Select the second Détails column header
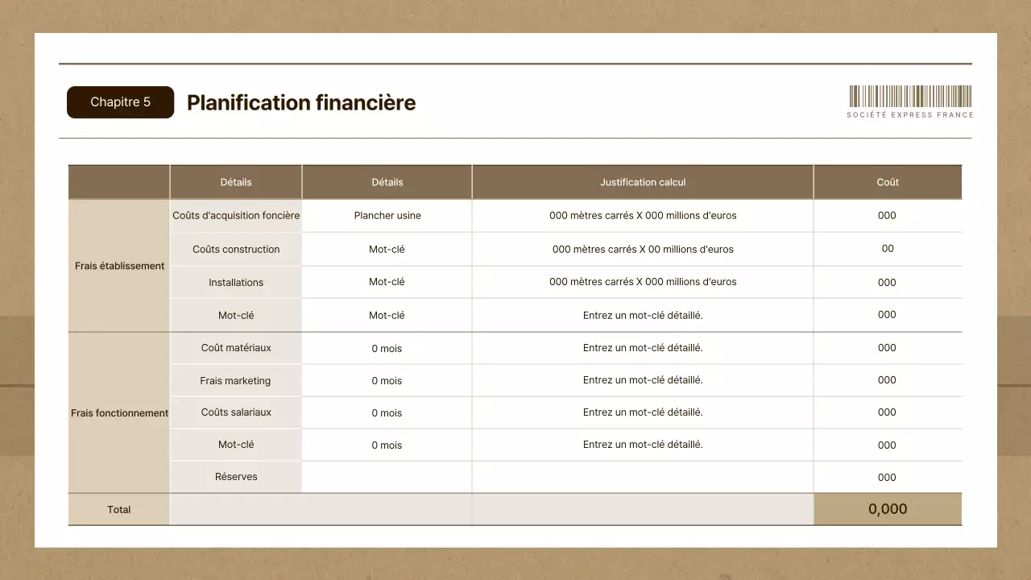 tap(386, 181)
